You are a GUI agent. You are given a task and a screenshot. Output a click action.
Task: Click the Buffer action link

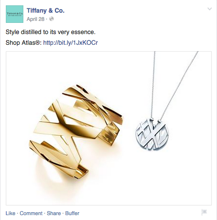[72, 213]
